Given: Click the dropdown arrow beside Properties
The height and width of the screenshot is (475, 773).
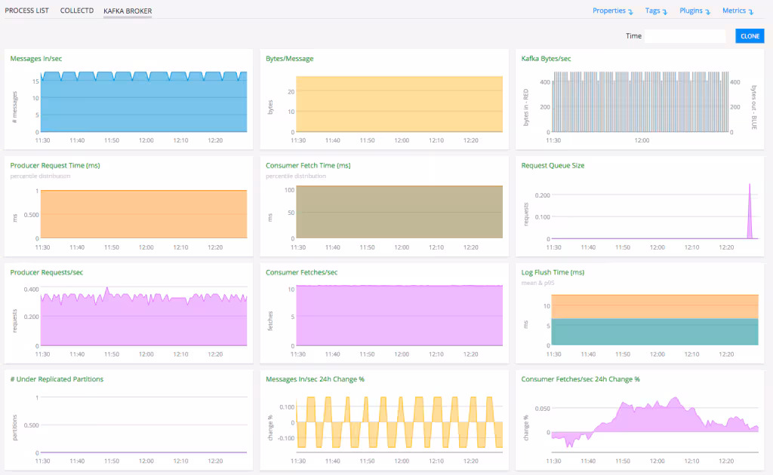Looking at the screenshot, I should click(x=629, y=11).
